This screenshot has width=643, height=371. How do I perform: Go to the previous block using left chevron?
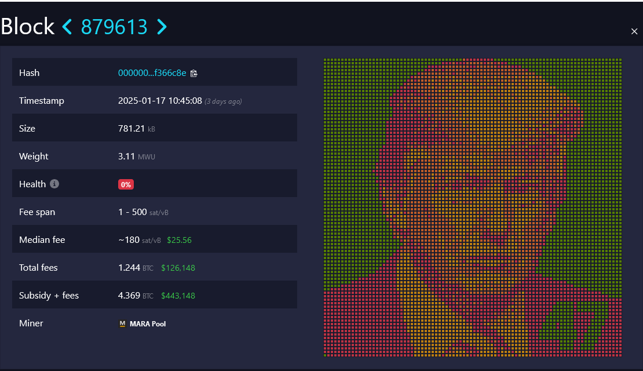[x=67, y=27]
